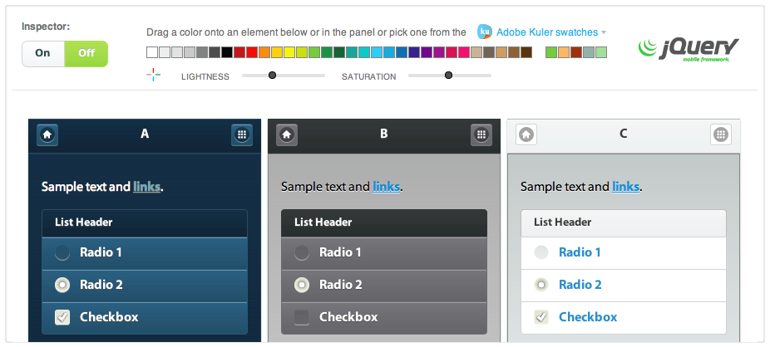The height and width of the screenshot is (347, 770).
Task: Click the Lightness slider handle
Action: pyautogui.click(x=272, y=76)
